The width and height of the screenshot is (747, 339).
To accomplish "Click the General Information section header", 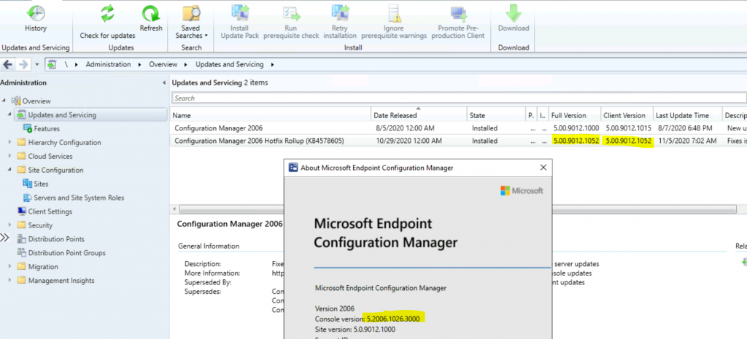I will click(209, 246).
